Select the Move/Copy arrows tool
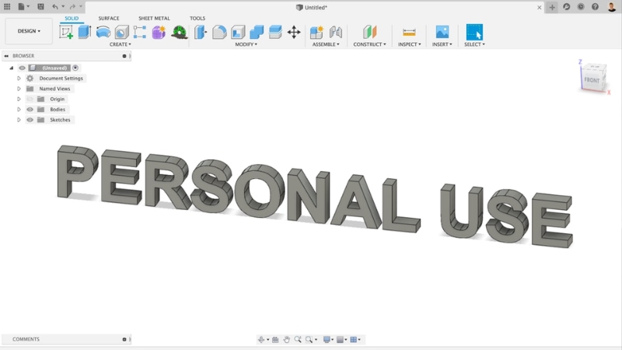 (x=294, y=32)
